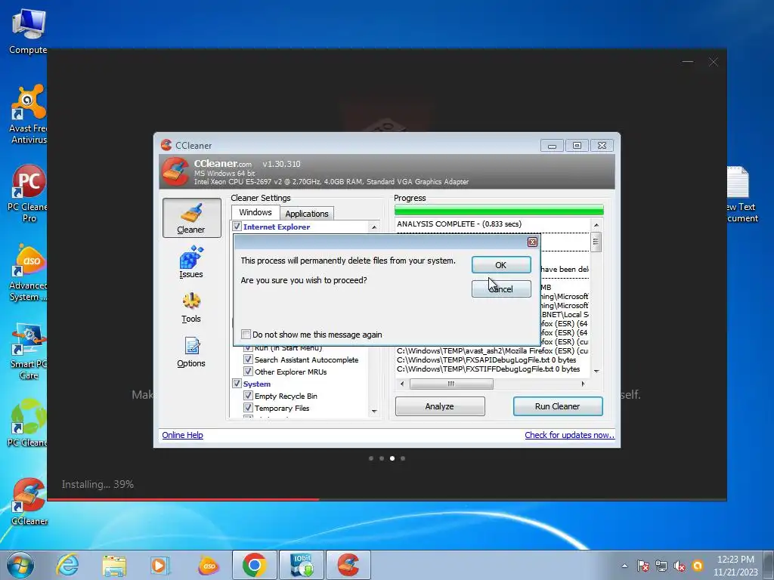Switch to the Applications tab
774x580 pixels.
[x=307, y=214]
